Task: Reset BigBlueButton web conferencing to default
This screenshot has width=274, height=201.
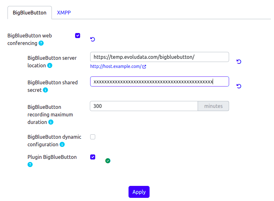Action: (x=93, y=39)
